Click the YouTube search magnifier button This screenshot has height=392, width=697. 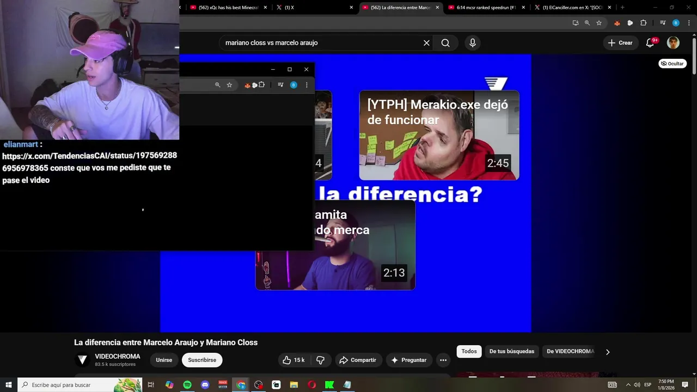click(x=445, y=43)
